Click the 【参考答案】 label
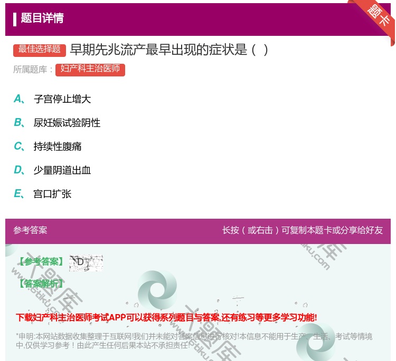Screen dimensions: 396x361 tap(41, 262)
